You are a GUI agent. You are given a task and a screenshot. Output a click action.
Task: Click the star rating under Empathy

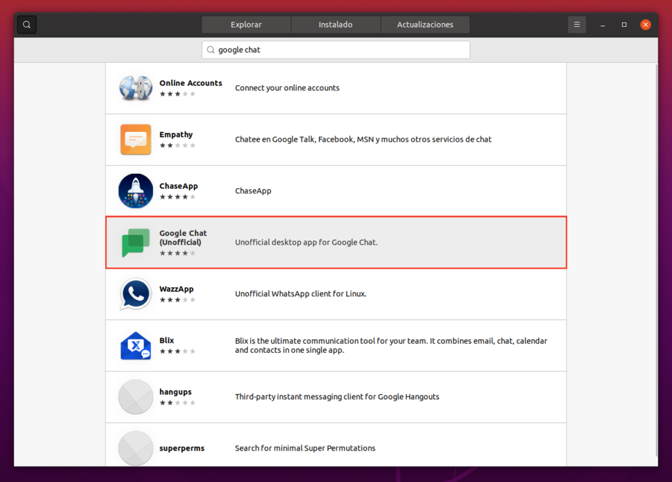(x=177, y=145)
